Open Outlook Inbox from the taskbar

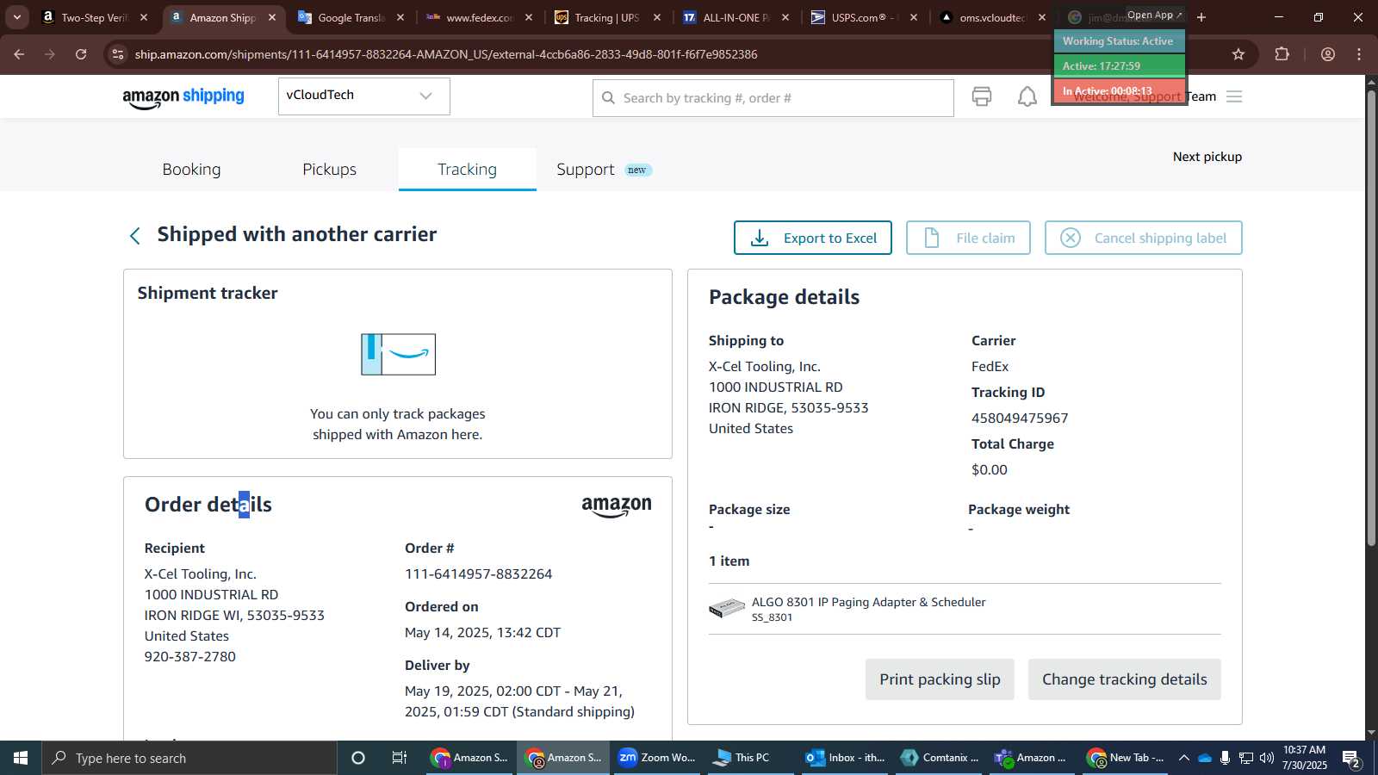pyautogui.click(x=844, y=758)
